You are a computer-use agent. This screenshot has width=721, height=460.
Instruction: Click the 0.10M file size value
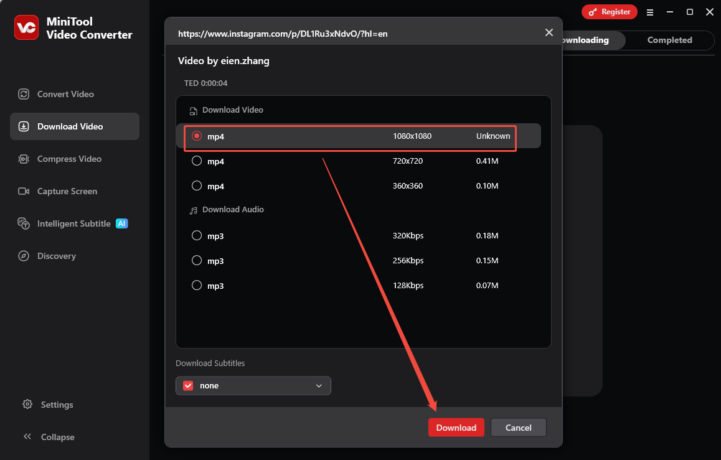488,185
